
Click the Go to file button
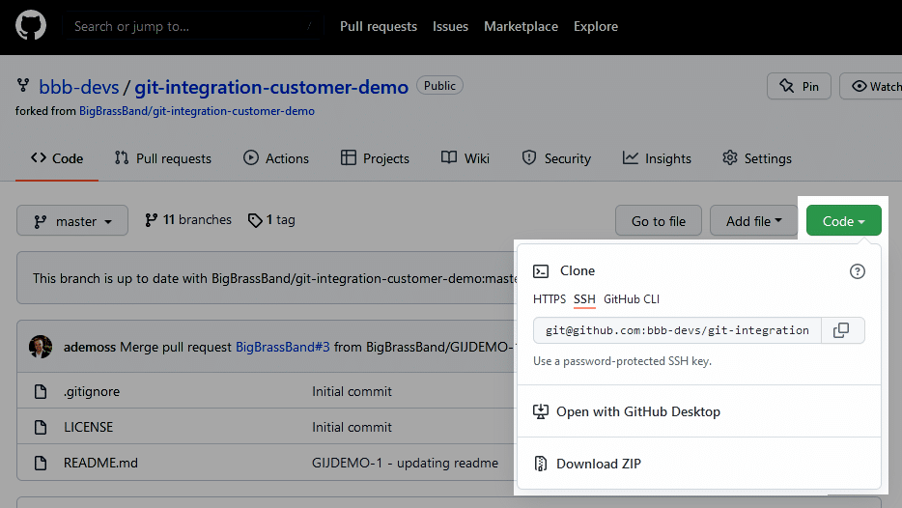pos(658,221)
